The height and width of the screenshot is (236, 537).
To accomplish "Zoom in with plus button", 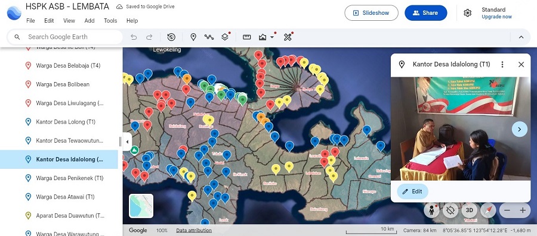I will pyautogui.click(x=523, y=210).
